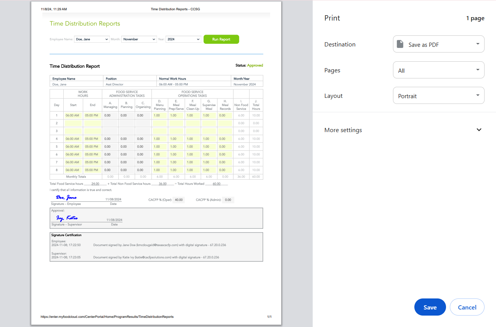Click the Day 6 Meal Clean-Up 1.00 field
Screen dimensions: 496x327
click(x=193, y=155)
